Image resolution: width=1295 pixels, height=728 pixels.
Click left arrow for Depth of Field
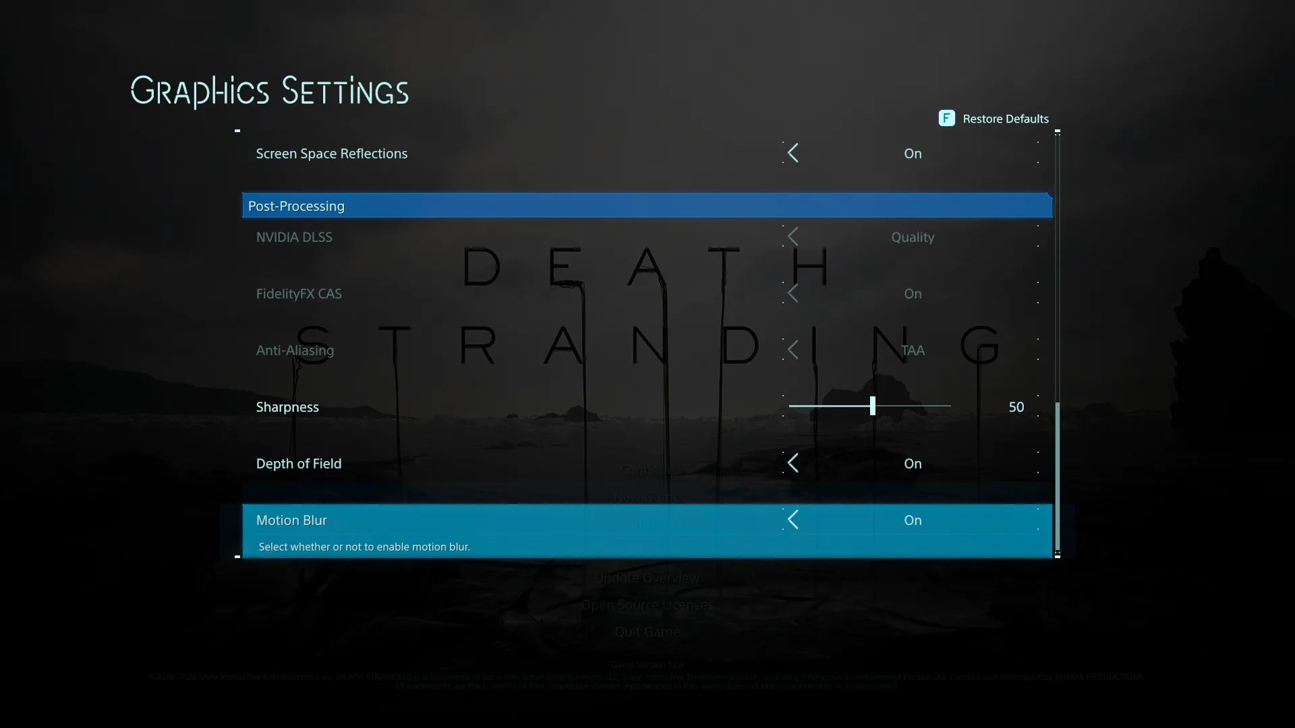pyautogui.click(x=793, y=463)
